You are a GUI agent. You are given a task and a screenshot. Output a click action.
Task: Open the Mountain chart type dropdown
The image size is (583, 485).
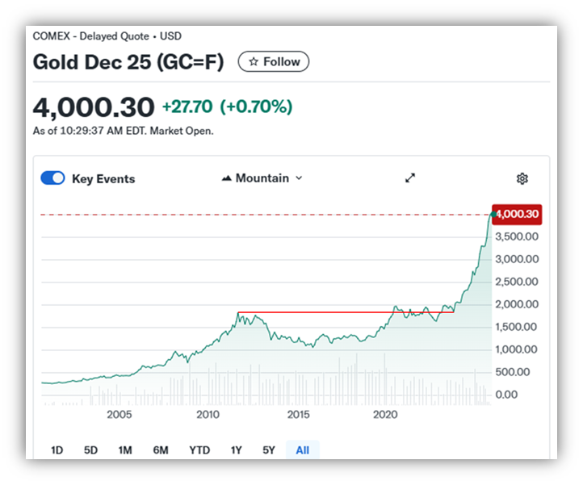tap(262, 178)
